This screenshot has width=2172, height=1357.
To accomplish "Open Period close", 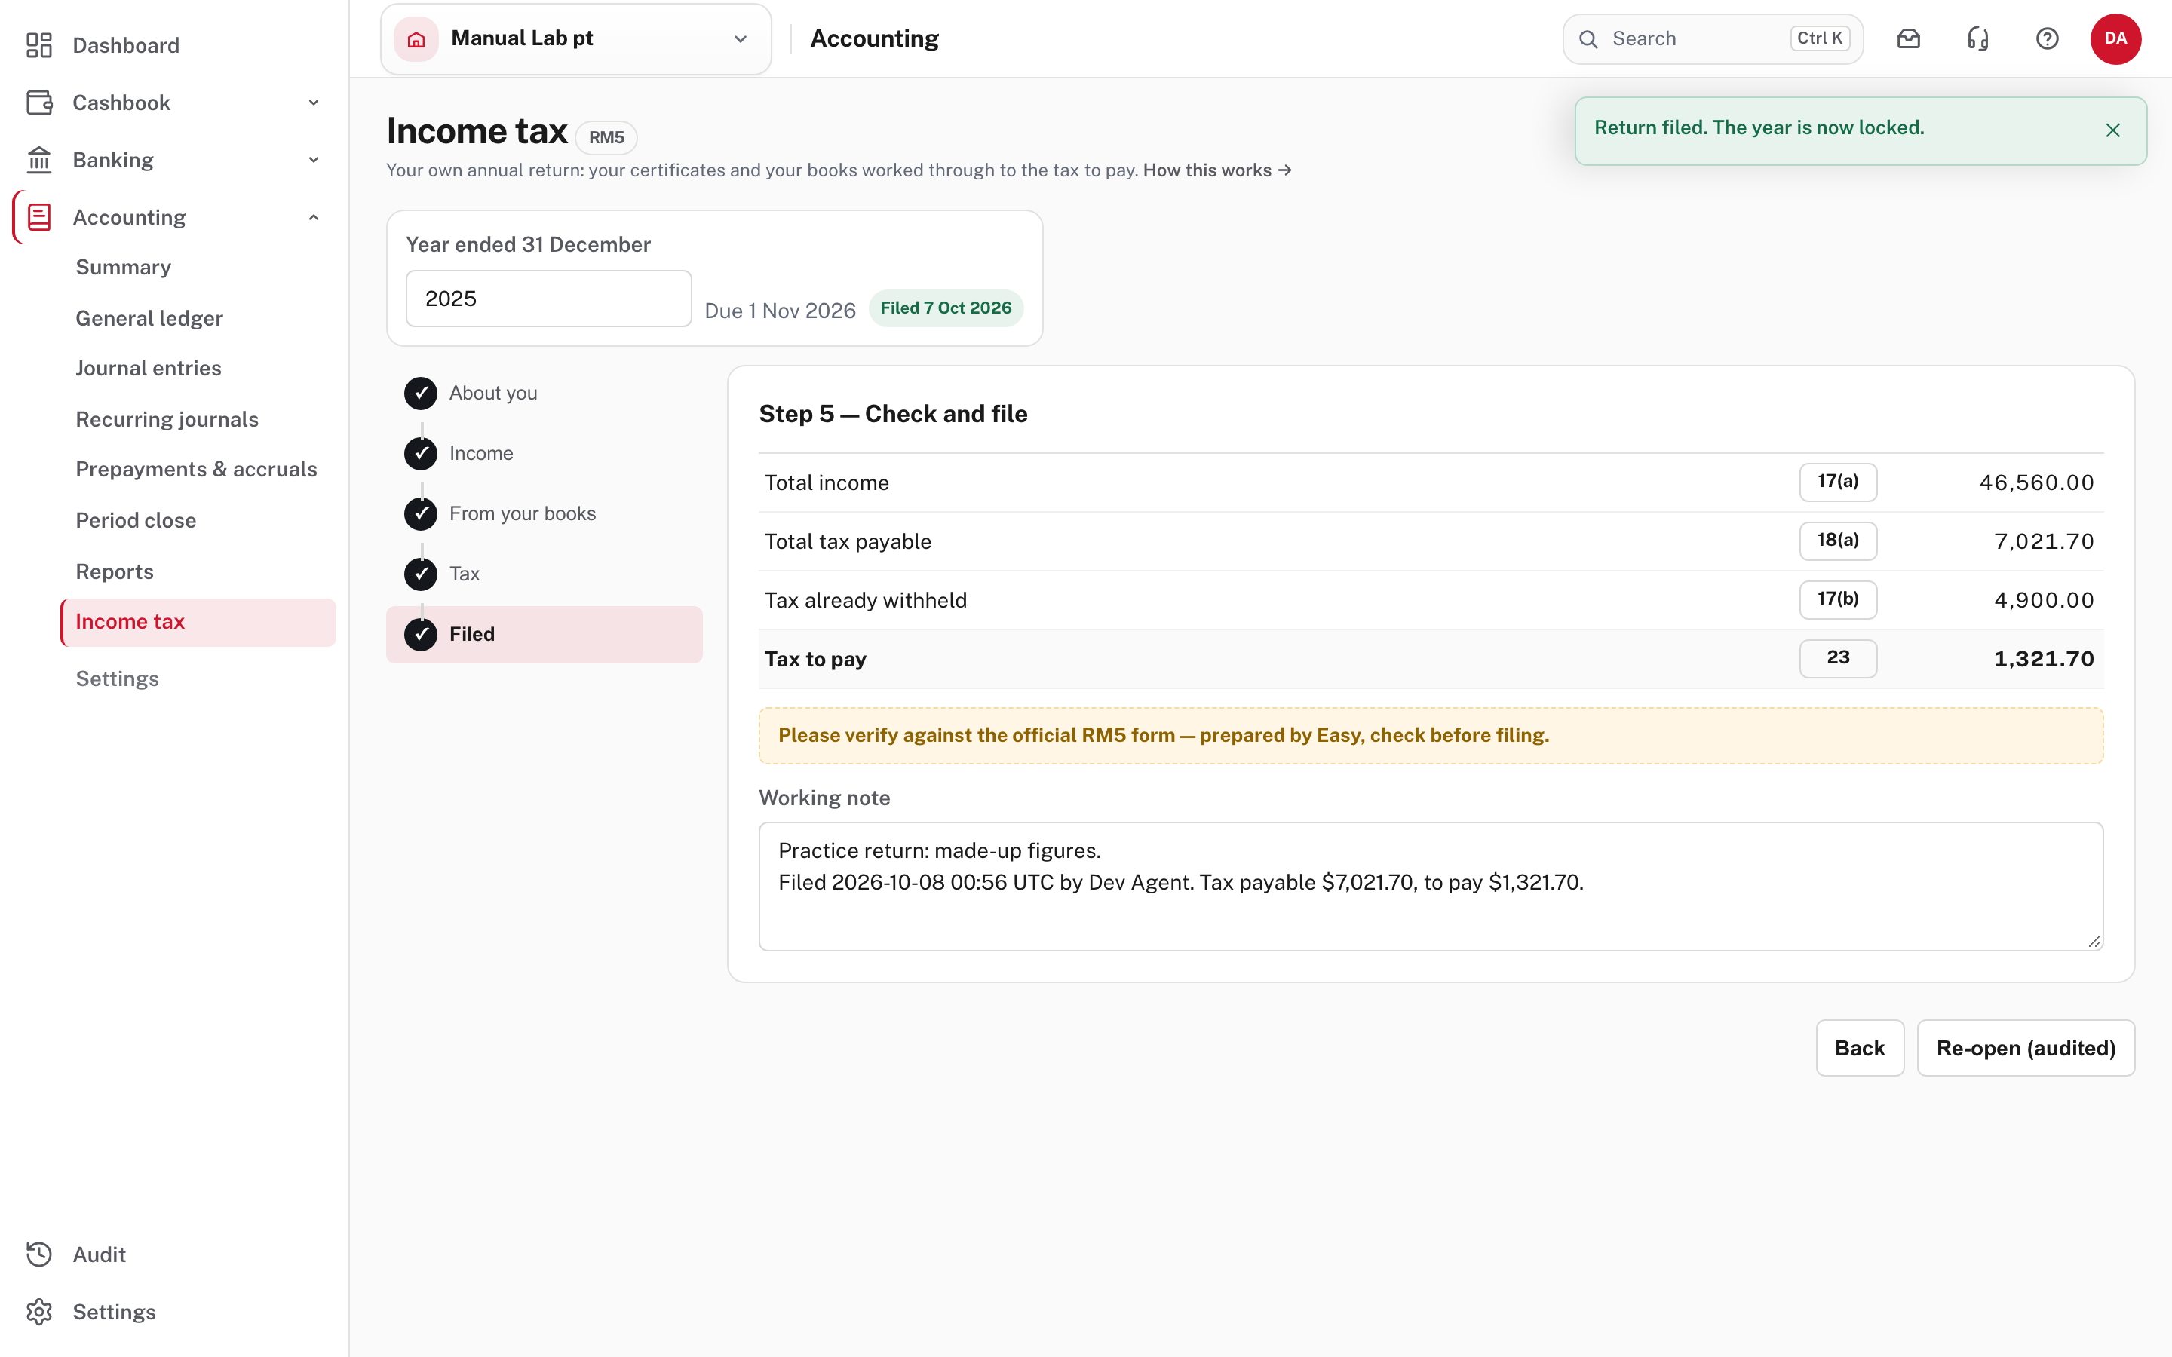I will 136,519.
